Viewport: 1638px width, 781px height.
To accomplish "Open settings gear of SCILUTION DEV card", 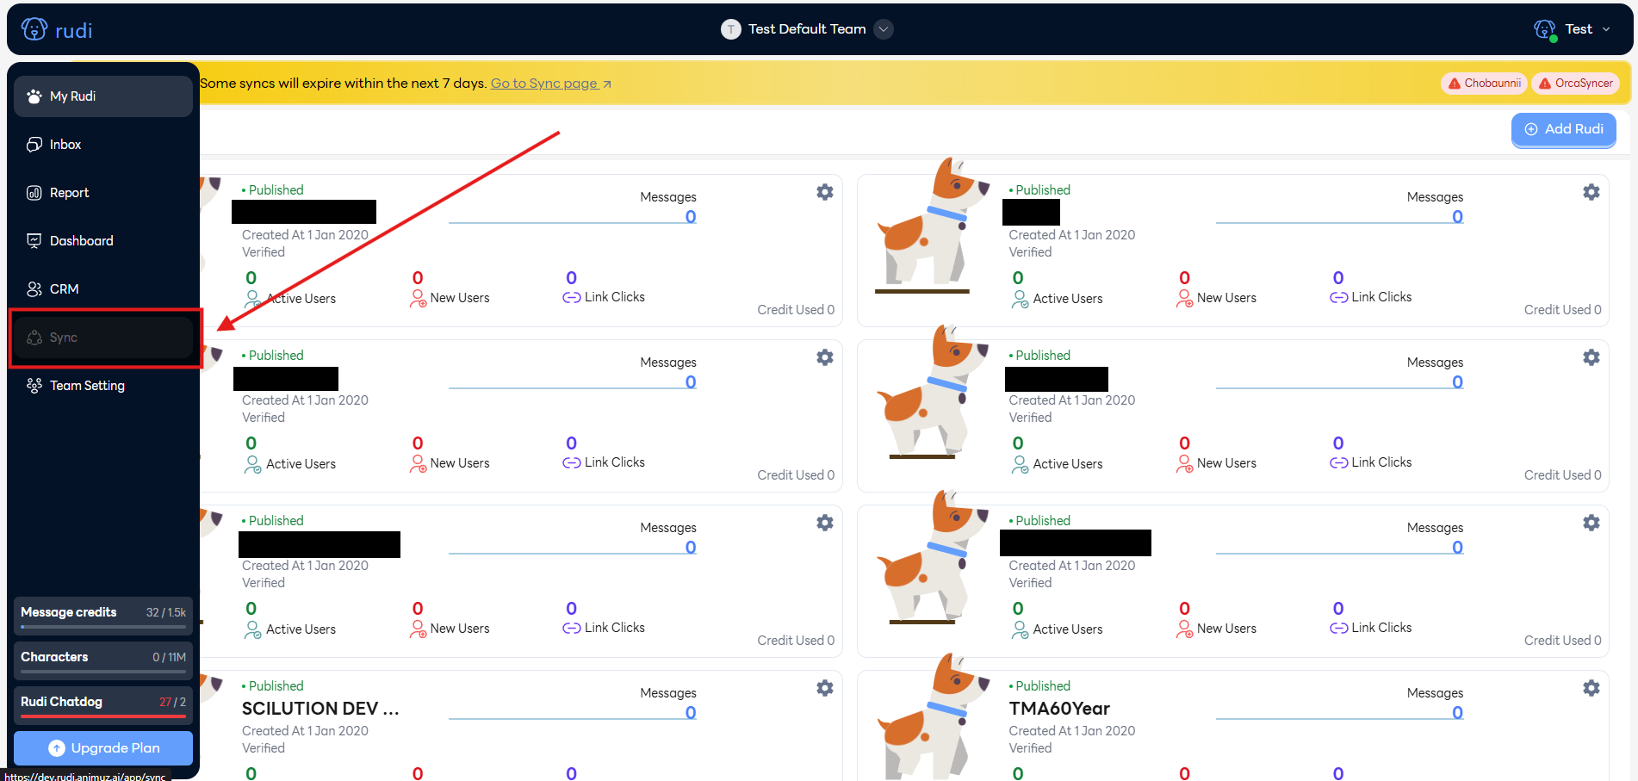I will click(x=824, y=688).
